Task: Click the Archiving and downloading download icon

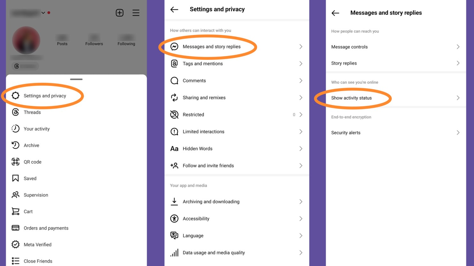Action: pyautogui.click(x=174, y=201)
